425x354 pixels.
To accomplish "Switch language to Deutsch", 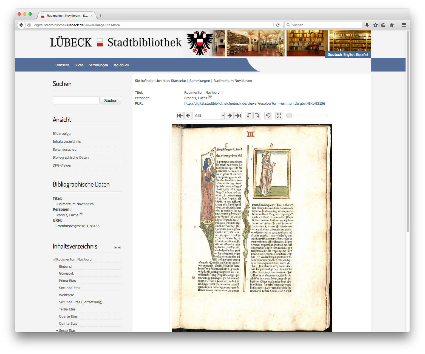I will 335,55.
